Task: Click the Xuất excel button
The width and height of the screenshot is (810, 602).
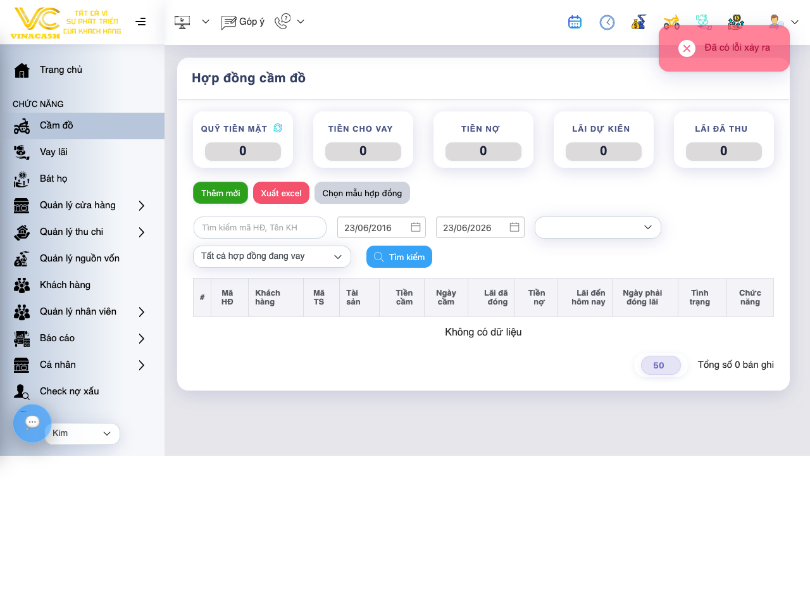Action: pyautogui.click(x=281, y=193)
